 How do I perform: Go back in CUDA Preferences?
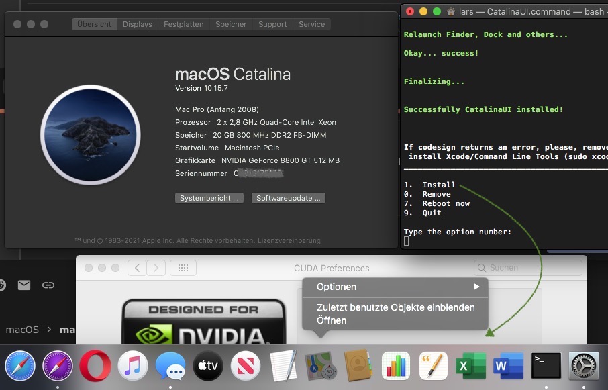(x=137, y=268)
